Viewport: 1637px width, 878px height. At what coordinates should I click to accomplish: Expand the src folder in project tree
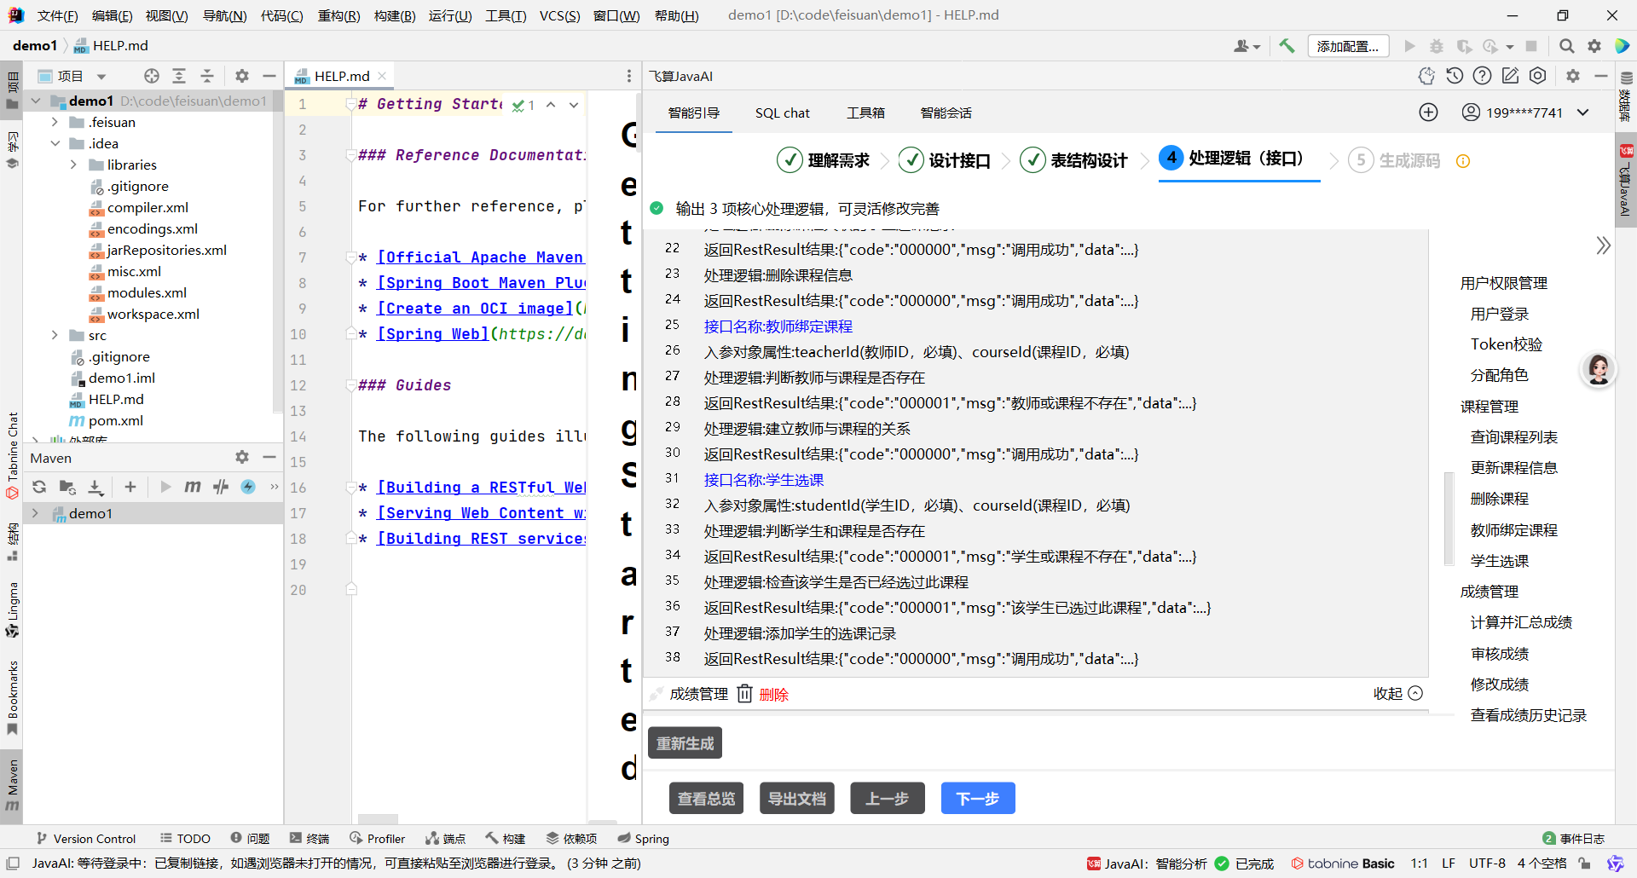click(55, 335)
